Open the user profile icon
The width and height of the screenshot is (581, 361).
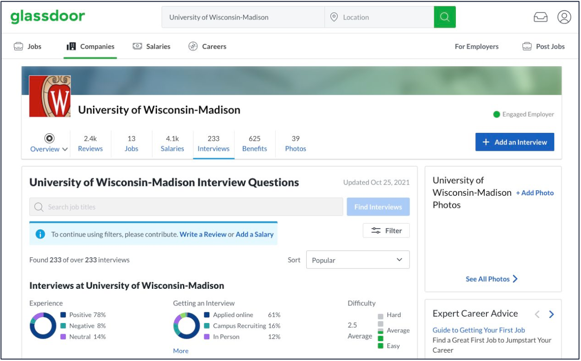(x=564, y=17)
